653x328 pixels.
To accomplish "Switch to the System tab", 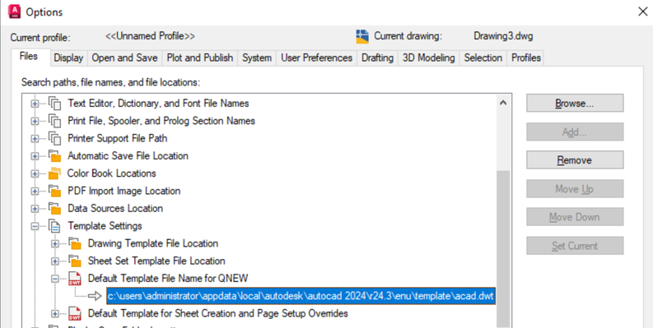I will pos(257,58).
